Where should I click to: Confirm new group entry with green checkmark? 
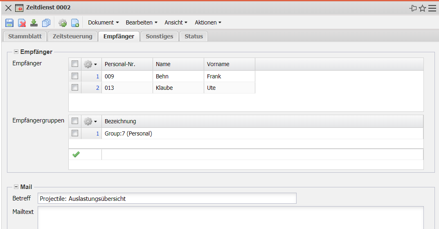tap(76, 154)
